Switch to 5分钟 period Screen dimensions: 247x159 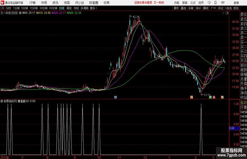pos(25,8)
